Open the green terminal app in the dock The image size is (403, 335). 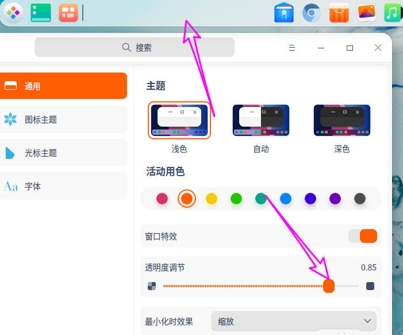point(41,12)
